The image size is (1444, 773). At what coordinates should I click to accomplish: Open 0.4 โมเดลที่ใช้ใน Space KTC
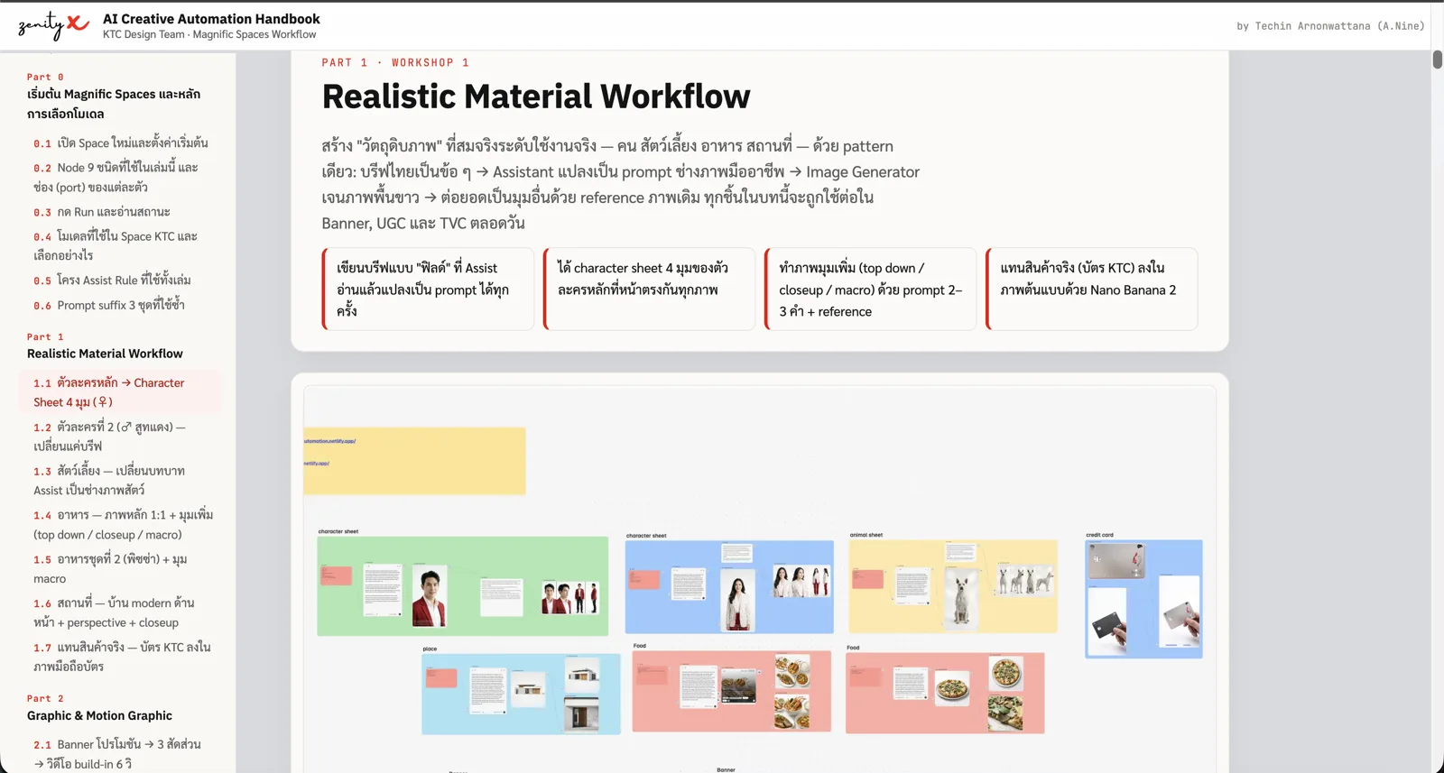[116, 245]
